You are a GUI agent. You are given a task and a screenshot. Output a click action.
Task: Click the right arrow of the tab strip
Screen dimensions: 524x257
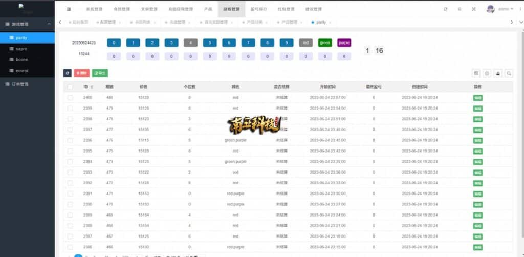pos(512,22)
